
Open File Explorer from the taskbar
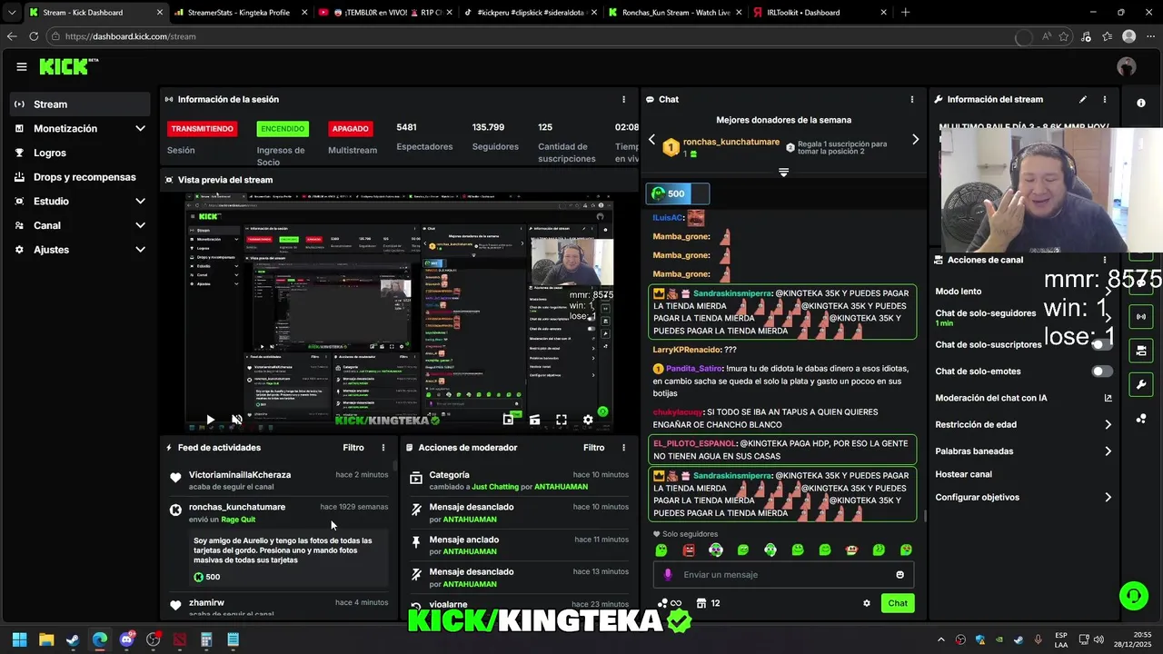[46, 639]
